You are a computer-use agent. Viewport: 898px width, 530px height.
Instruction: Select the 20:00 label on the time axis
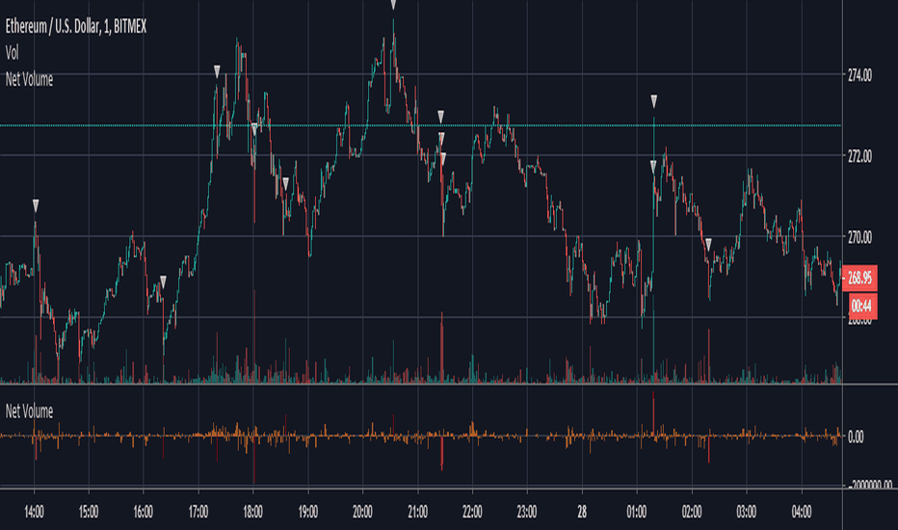point(362,512)
